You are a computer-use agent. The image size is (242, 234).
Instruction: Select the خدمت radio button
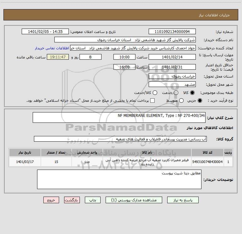(x=176, y=93)
